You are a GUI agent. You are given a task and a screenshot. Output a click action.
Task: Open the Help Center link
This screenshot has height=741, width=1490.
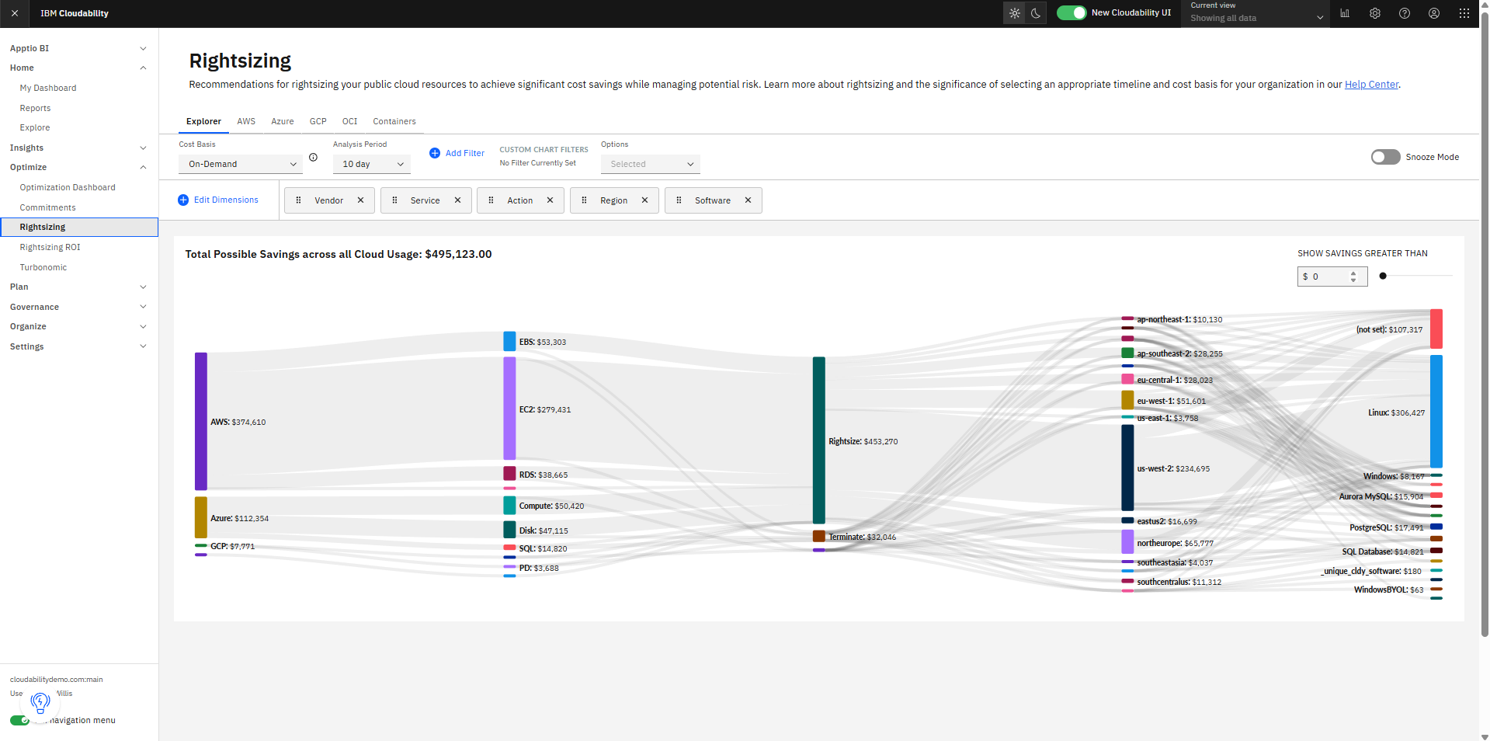point(1371,85)
